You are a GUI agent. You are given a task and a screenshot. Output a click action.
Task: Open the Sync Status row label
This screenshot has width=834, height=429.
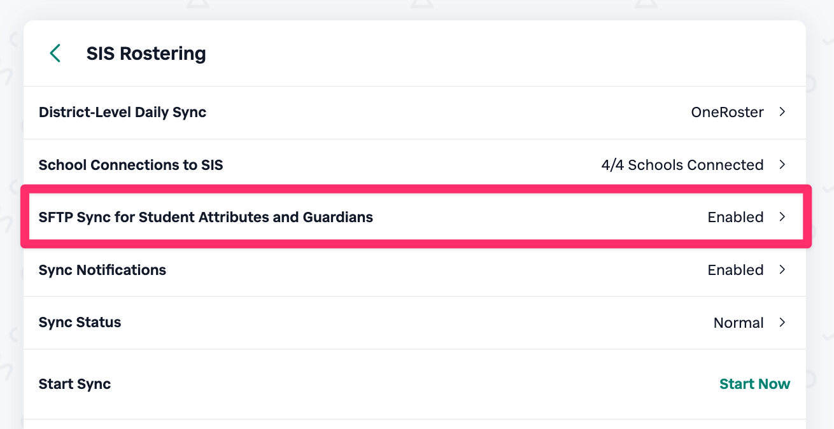tap(80, 323)
